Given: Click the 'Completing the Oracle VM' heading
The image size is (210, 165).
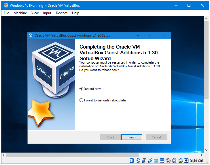Looking at the screenshot, I should click(109, 47).
